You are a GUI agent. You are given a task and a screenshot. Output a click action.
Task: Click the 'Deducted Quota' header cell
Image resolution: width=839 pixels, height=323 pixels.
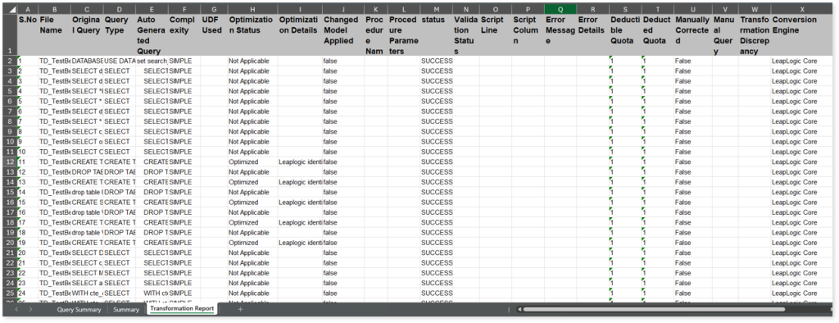coord(658,34)
